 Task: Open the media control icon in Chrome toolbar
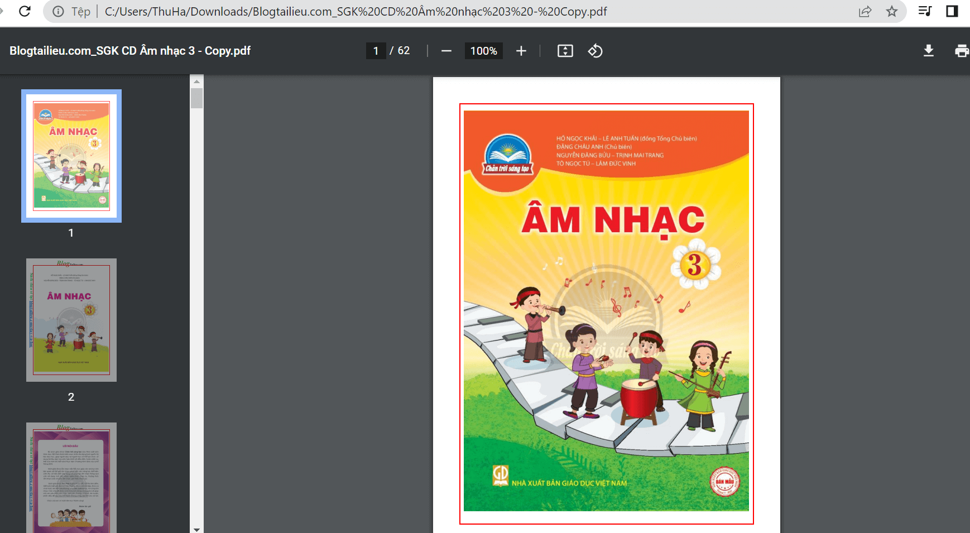925,11
